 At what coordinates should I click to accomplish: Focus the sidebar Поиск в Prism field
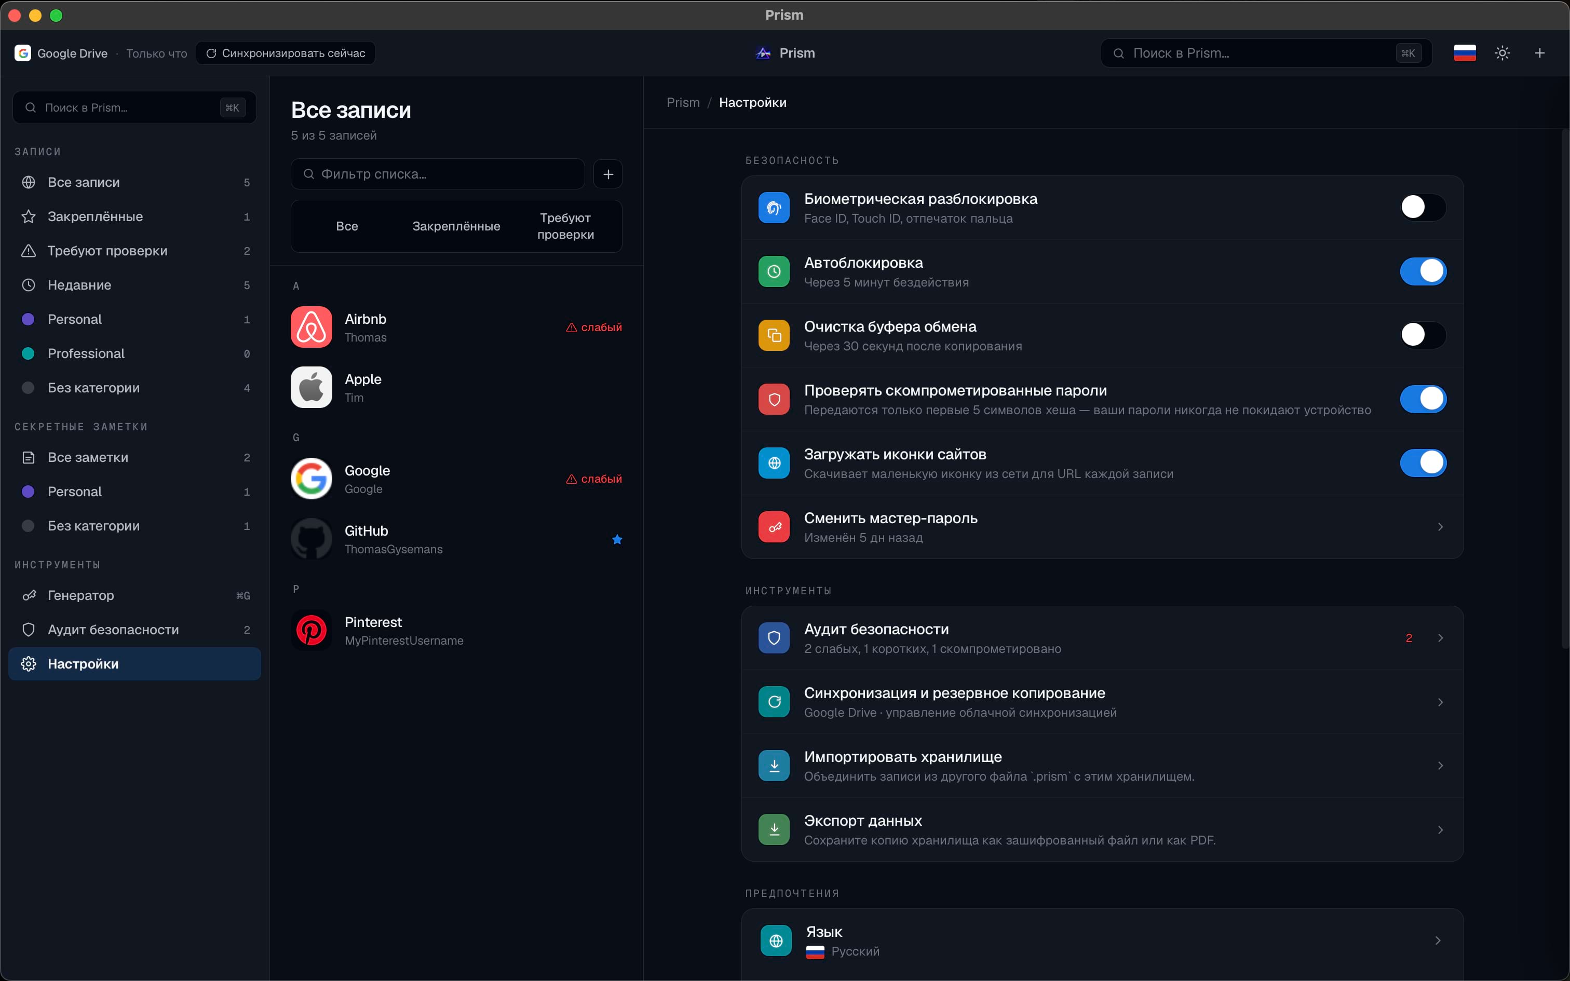tap(135, 108)
